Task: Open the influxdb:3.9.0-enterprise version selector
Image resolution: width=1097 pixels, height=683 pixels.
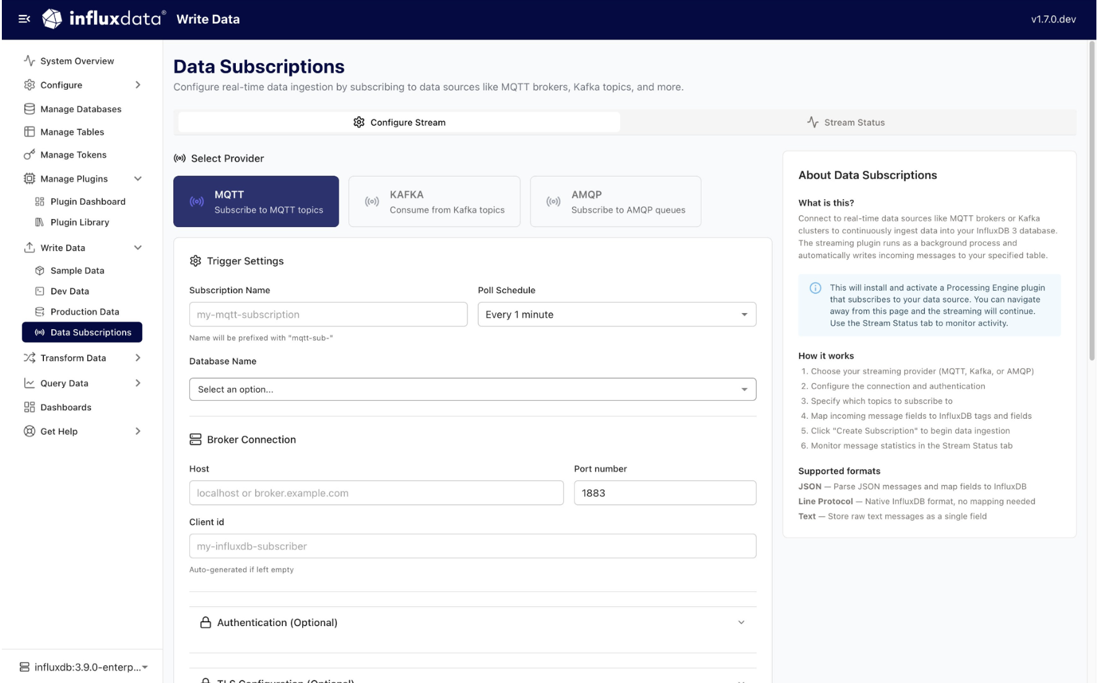Action: (84, 667)
